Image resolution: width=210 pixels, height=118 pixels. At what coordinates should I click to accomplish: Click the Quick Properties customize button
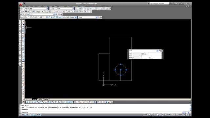coord(160,51)
